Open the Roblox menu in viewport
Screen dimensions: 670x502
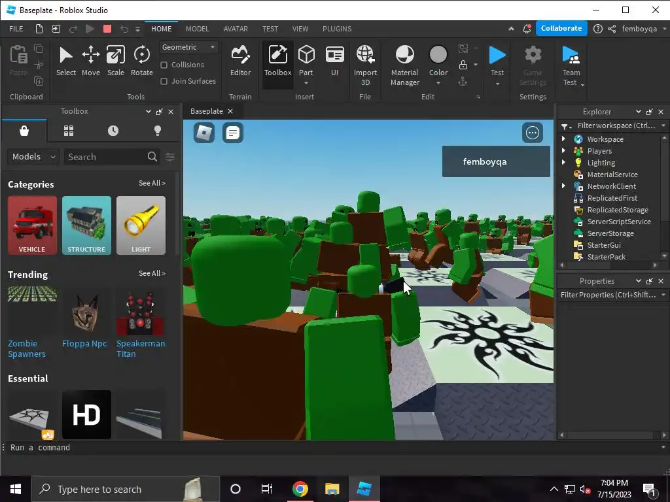click(x=204, y=133)
